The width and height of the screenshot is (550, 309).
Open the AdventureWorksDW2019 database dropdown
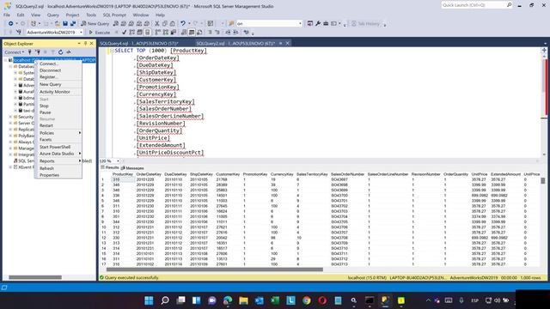tap(81, 33)
